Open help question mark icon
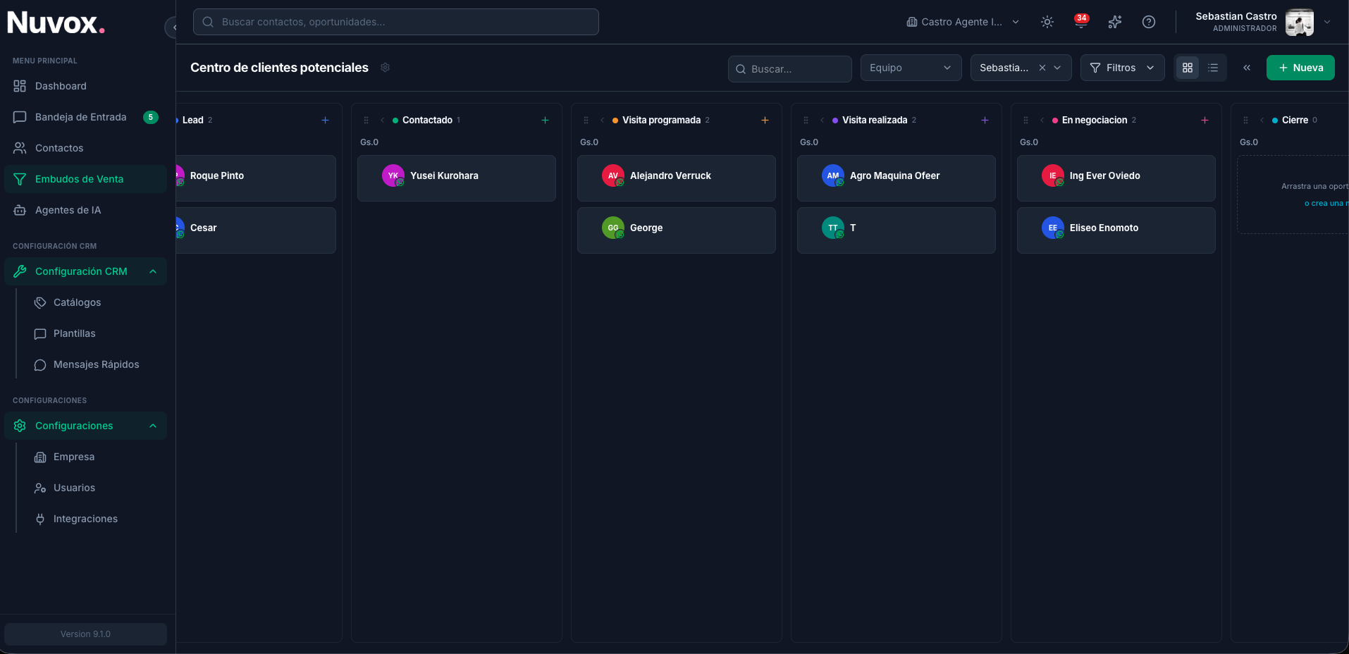The image size is (1349, 654). pos(1149,22)
